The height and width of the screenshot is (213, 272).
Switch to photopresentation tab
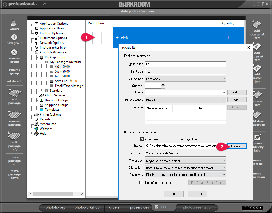[x=198, y=207]
